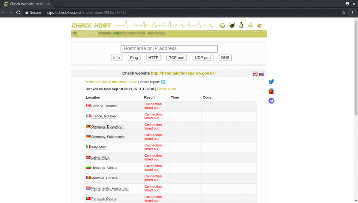This screenshot has height=203, width=358.
Task: Open the France, Roubaix location
Action: (x=104, y=116)
